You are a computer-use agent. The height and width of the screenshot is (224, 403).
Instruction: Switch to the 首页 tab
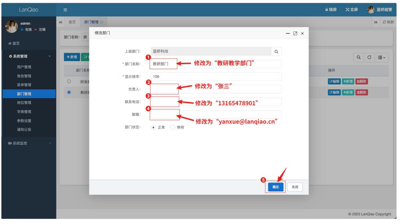point(72,22)
